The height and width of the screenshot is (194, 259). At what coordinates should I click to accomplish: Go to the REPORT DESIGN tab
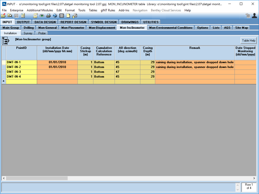(73, 22)
